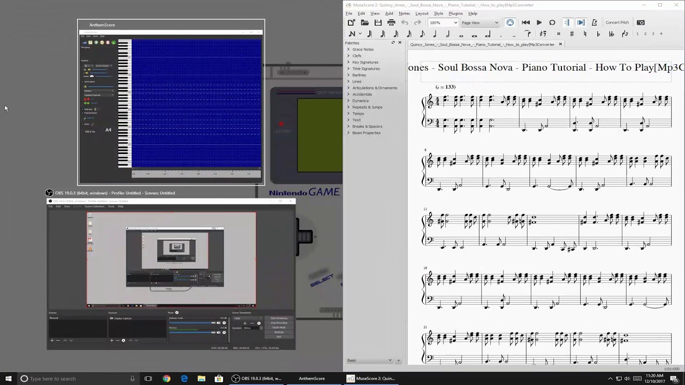Viewport: 685px width, 385px height.
Task: Toggle loop playback
Action: click(552, 22)
